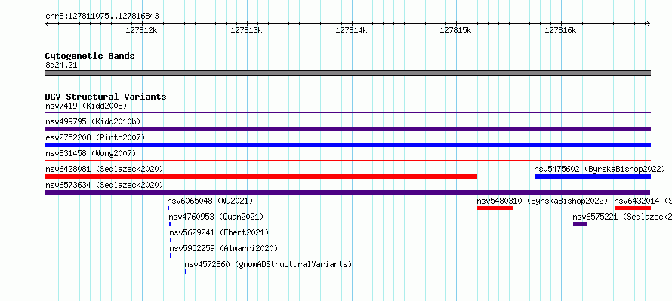This screenshot has width=672, height=301.
Task: Click the small blue nsv4572860 marker
Action: point(186,272)
